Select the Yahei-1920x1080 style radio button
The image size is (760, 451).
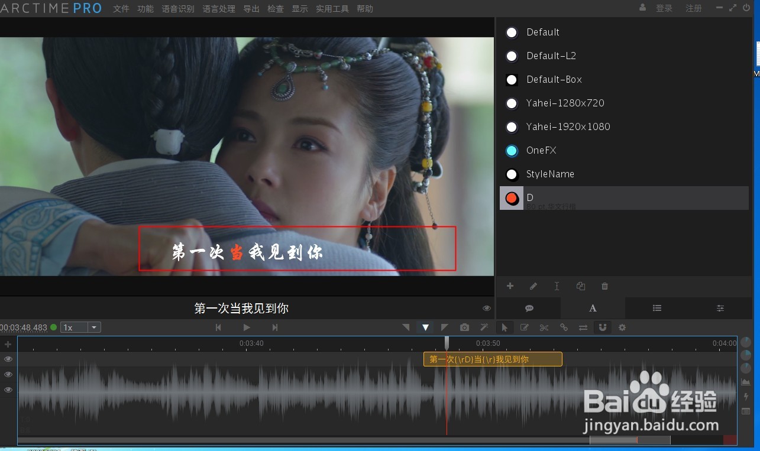(x=512, y=127)
